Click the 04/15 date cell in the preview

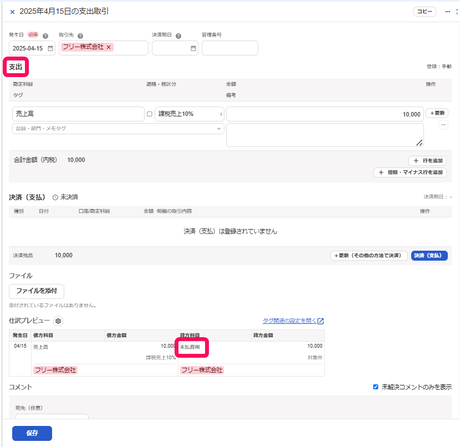click(x=21, y=346)
